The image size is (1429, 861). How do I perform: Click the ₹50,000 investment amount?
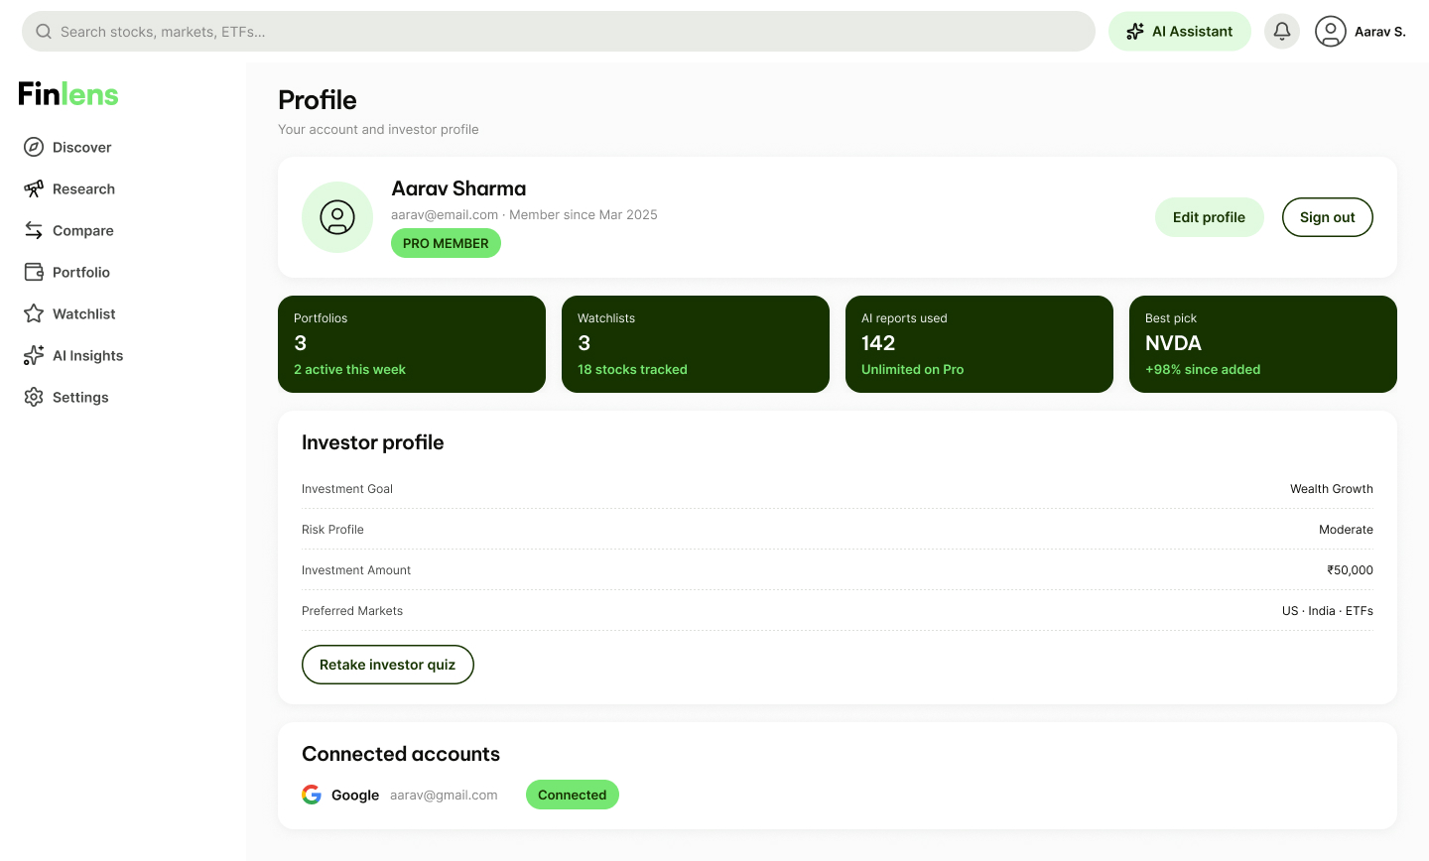click(x=1351, y=570)
